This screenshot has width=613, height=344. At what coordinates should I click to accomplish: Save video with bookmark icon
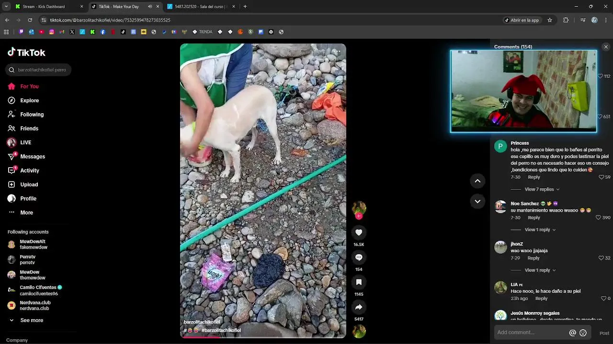(359, 282)
